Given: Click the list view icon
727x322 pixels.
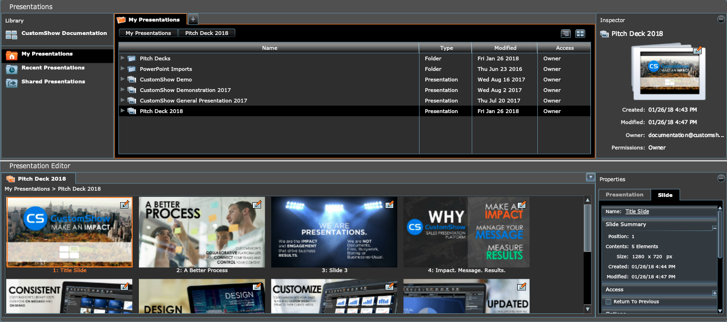Looking at the screenshot, I should click(x=566, y=34).
